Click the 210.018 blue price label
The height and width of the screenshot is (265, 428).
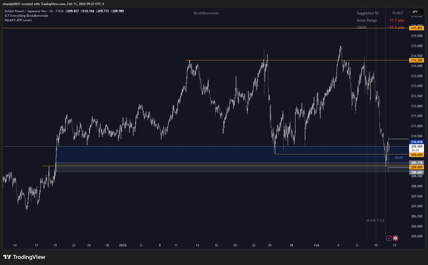[417, 142]
